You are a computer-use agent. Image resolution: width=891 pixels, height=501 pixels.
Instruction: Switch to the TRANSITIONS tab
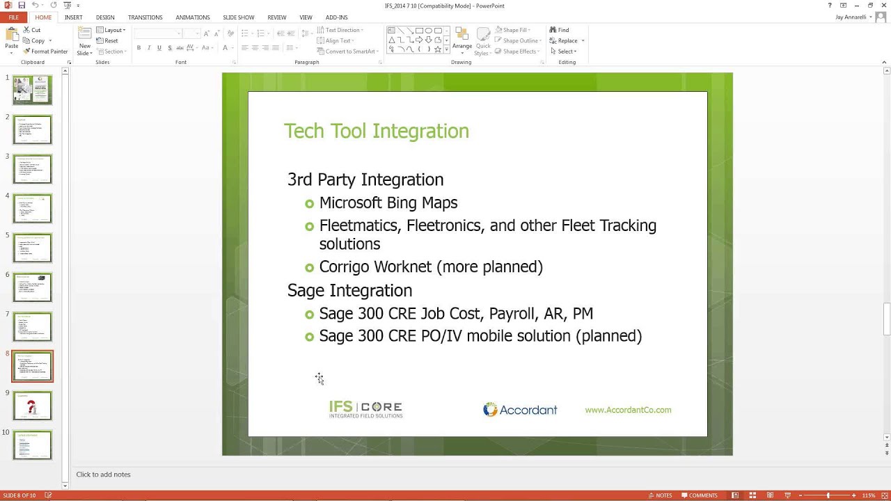[145, 17]
